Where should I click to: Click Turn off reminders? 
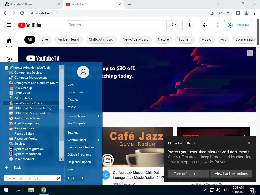coord(188,174)
